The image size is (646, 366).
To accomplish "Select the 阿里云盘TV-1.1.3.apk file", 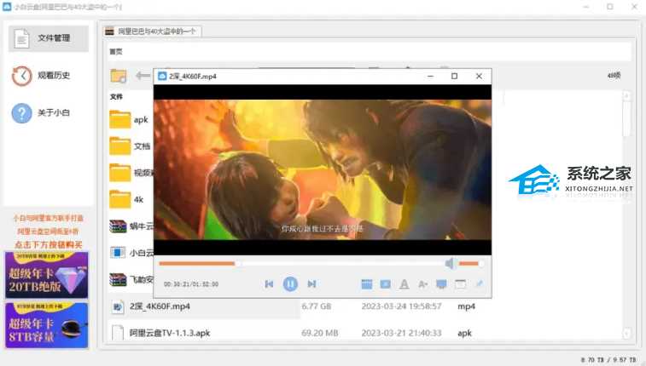I will click(170, 333).
